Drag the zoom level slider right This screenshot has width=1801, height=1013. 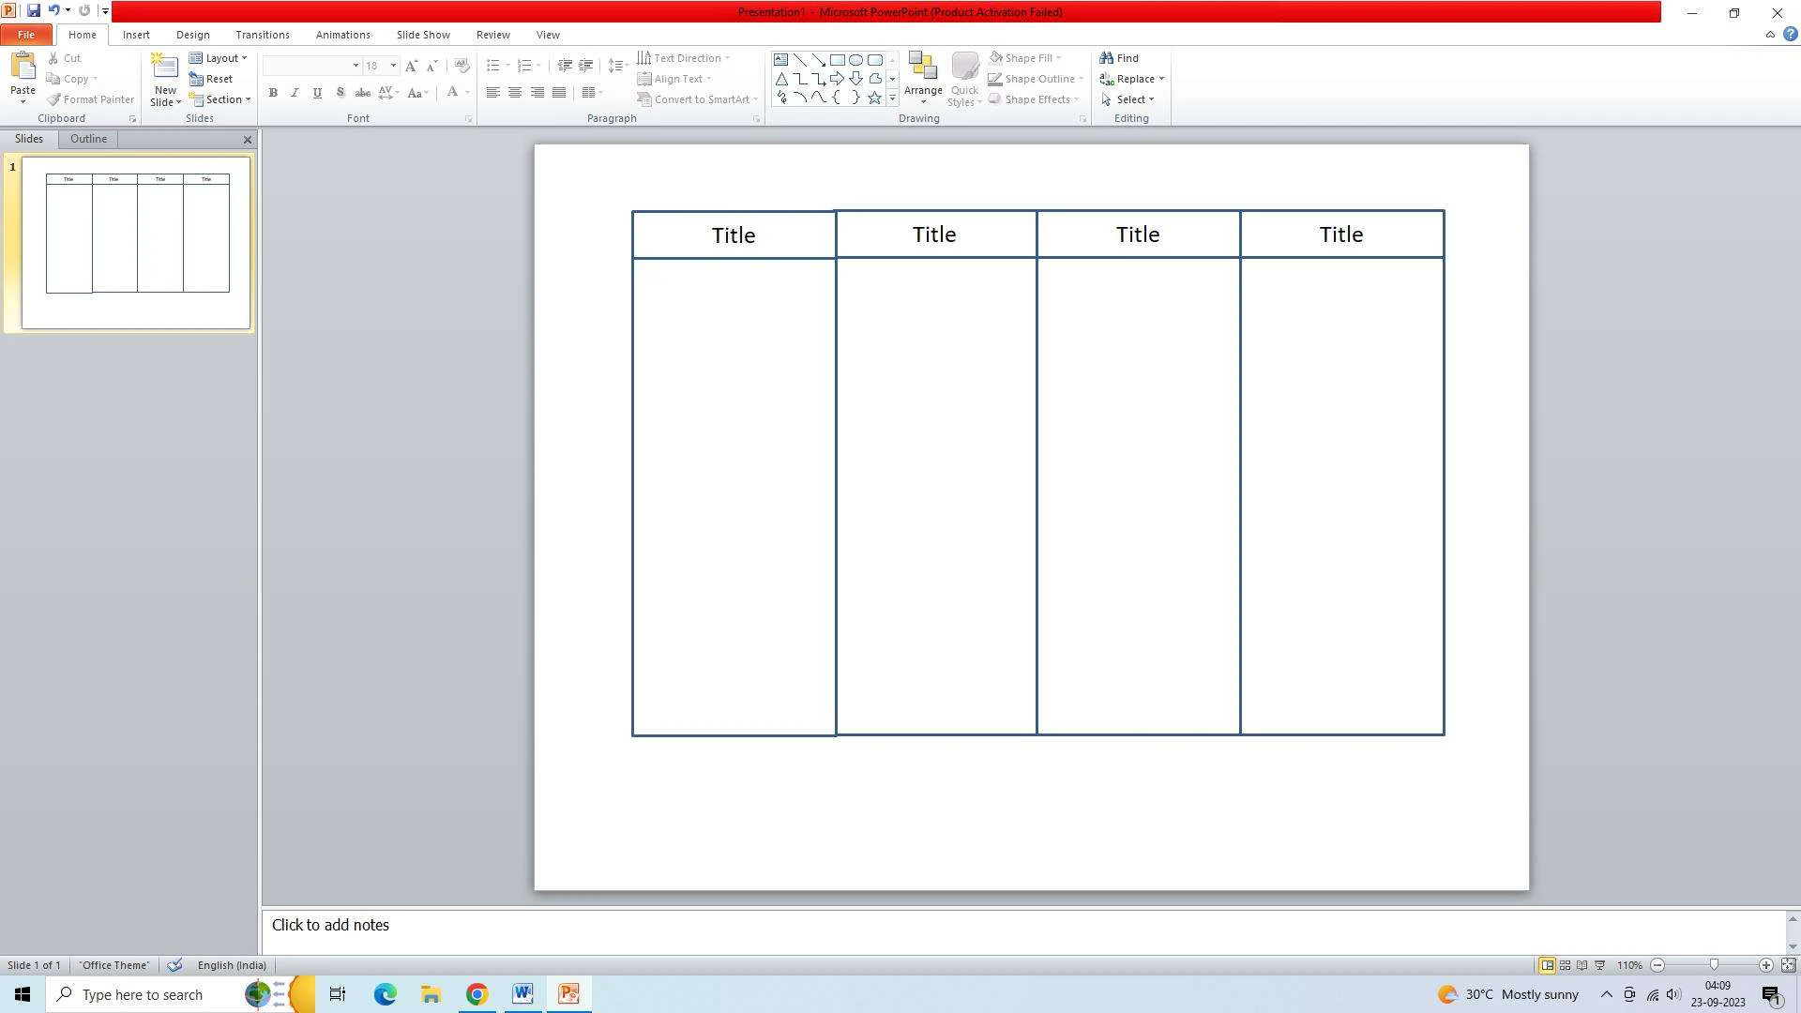[x=1712, y=965]
